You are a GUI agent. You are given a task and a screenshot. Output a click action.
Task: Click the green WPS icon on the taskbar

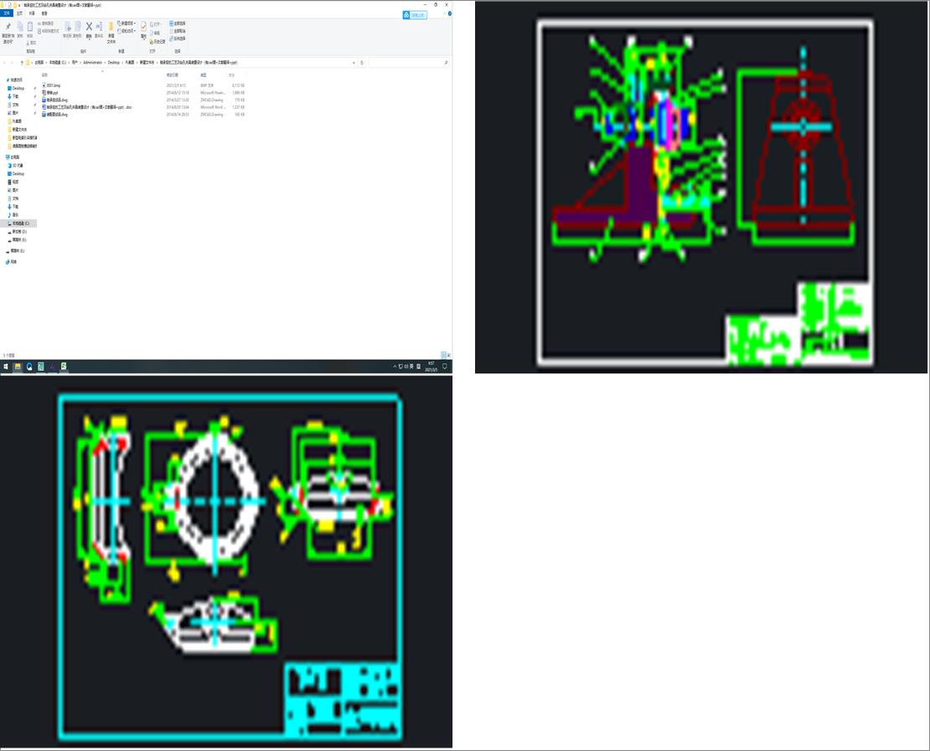[x=64, y=367]
